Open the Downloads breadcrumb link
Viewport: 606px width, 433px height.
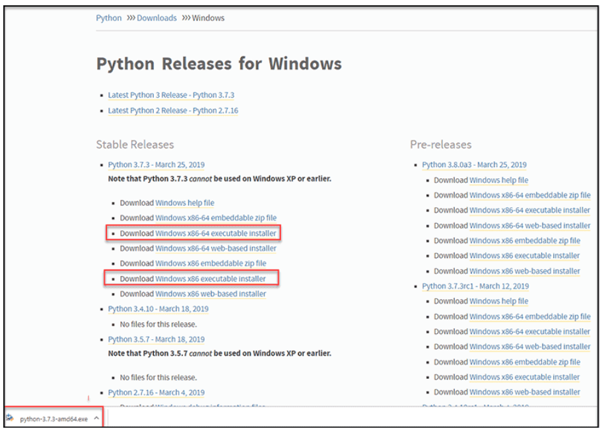[x=156, y=18]
